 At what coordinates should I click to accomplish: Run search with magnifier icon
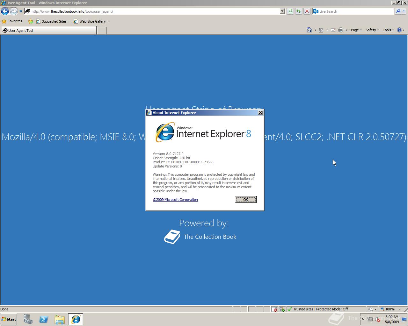click(398, 11)
